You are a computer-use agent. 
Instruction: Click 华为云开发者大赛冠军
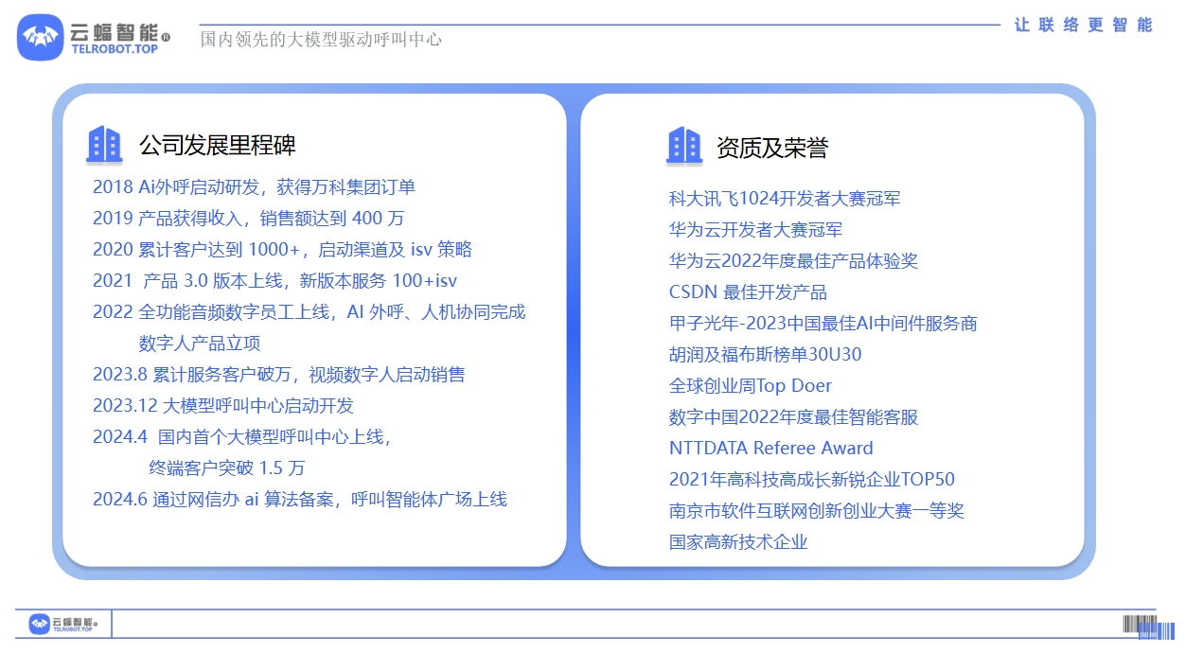pos(755,229)
